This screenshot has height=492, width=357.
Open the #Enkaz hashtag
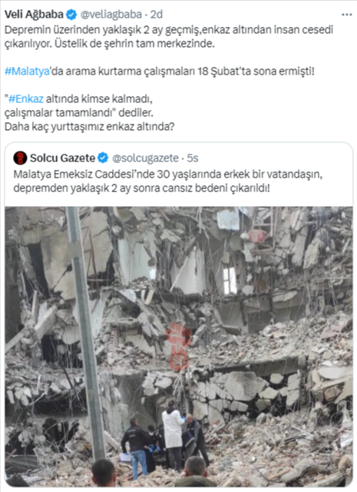point(25,99)
